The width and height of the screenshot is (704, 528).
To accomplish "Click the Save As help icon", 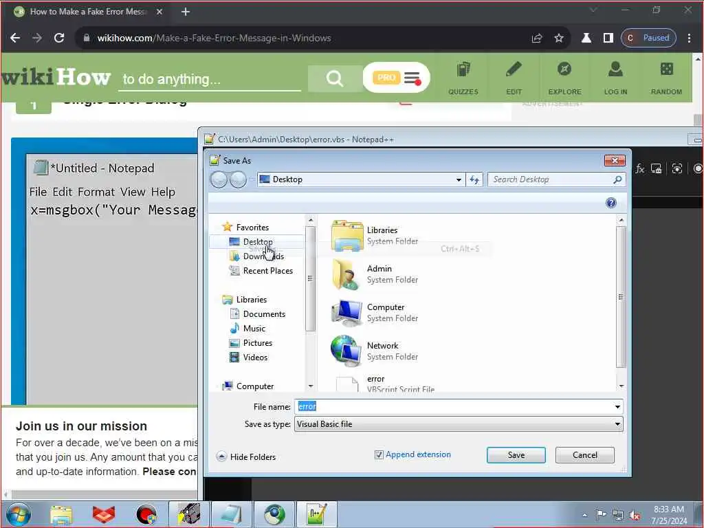I will (611, 203).
